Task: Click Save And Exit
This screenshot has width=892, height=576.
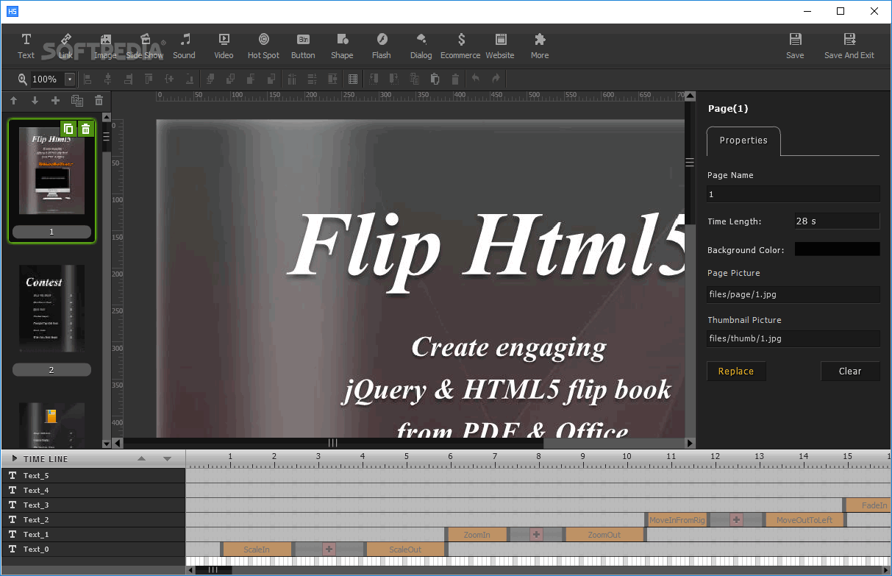Action: coord(849,46)
